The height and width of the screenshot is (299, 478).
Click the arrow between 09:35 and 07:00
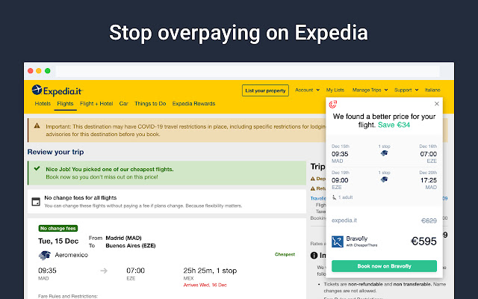104,271
